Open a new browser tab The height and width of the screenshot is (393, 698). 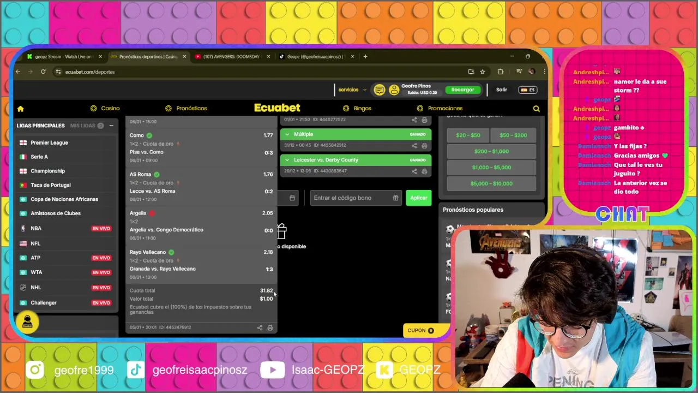(x=365, y=56)
